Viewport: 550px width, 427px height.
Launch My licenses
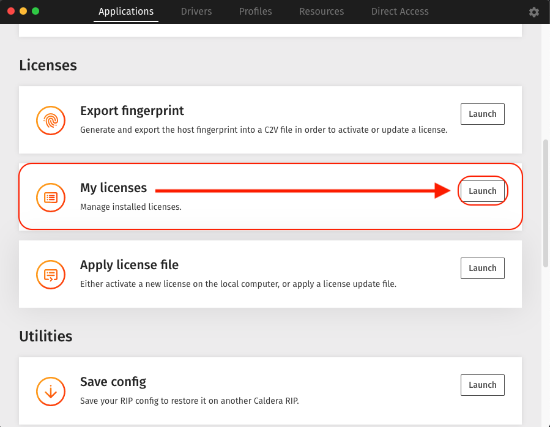point(482,191)
